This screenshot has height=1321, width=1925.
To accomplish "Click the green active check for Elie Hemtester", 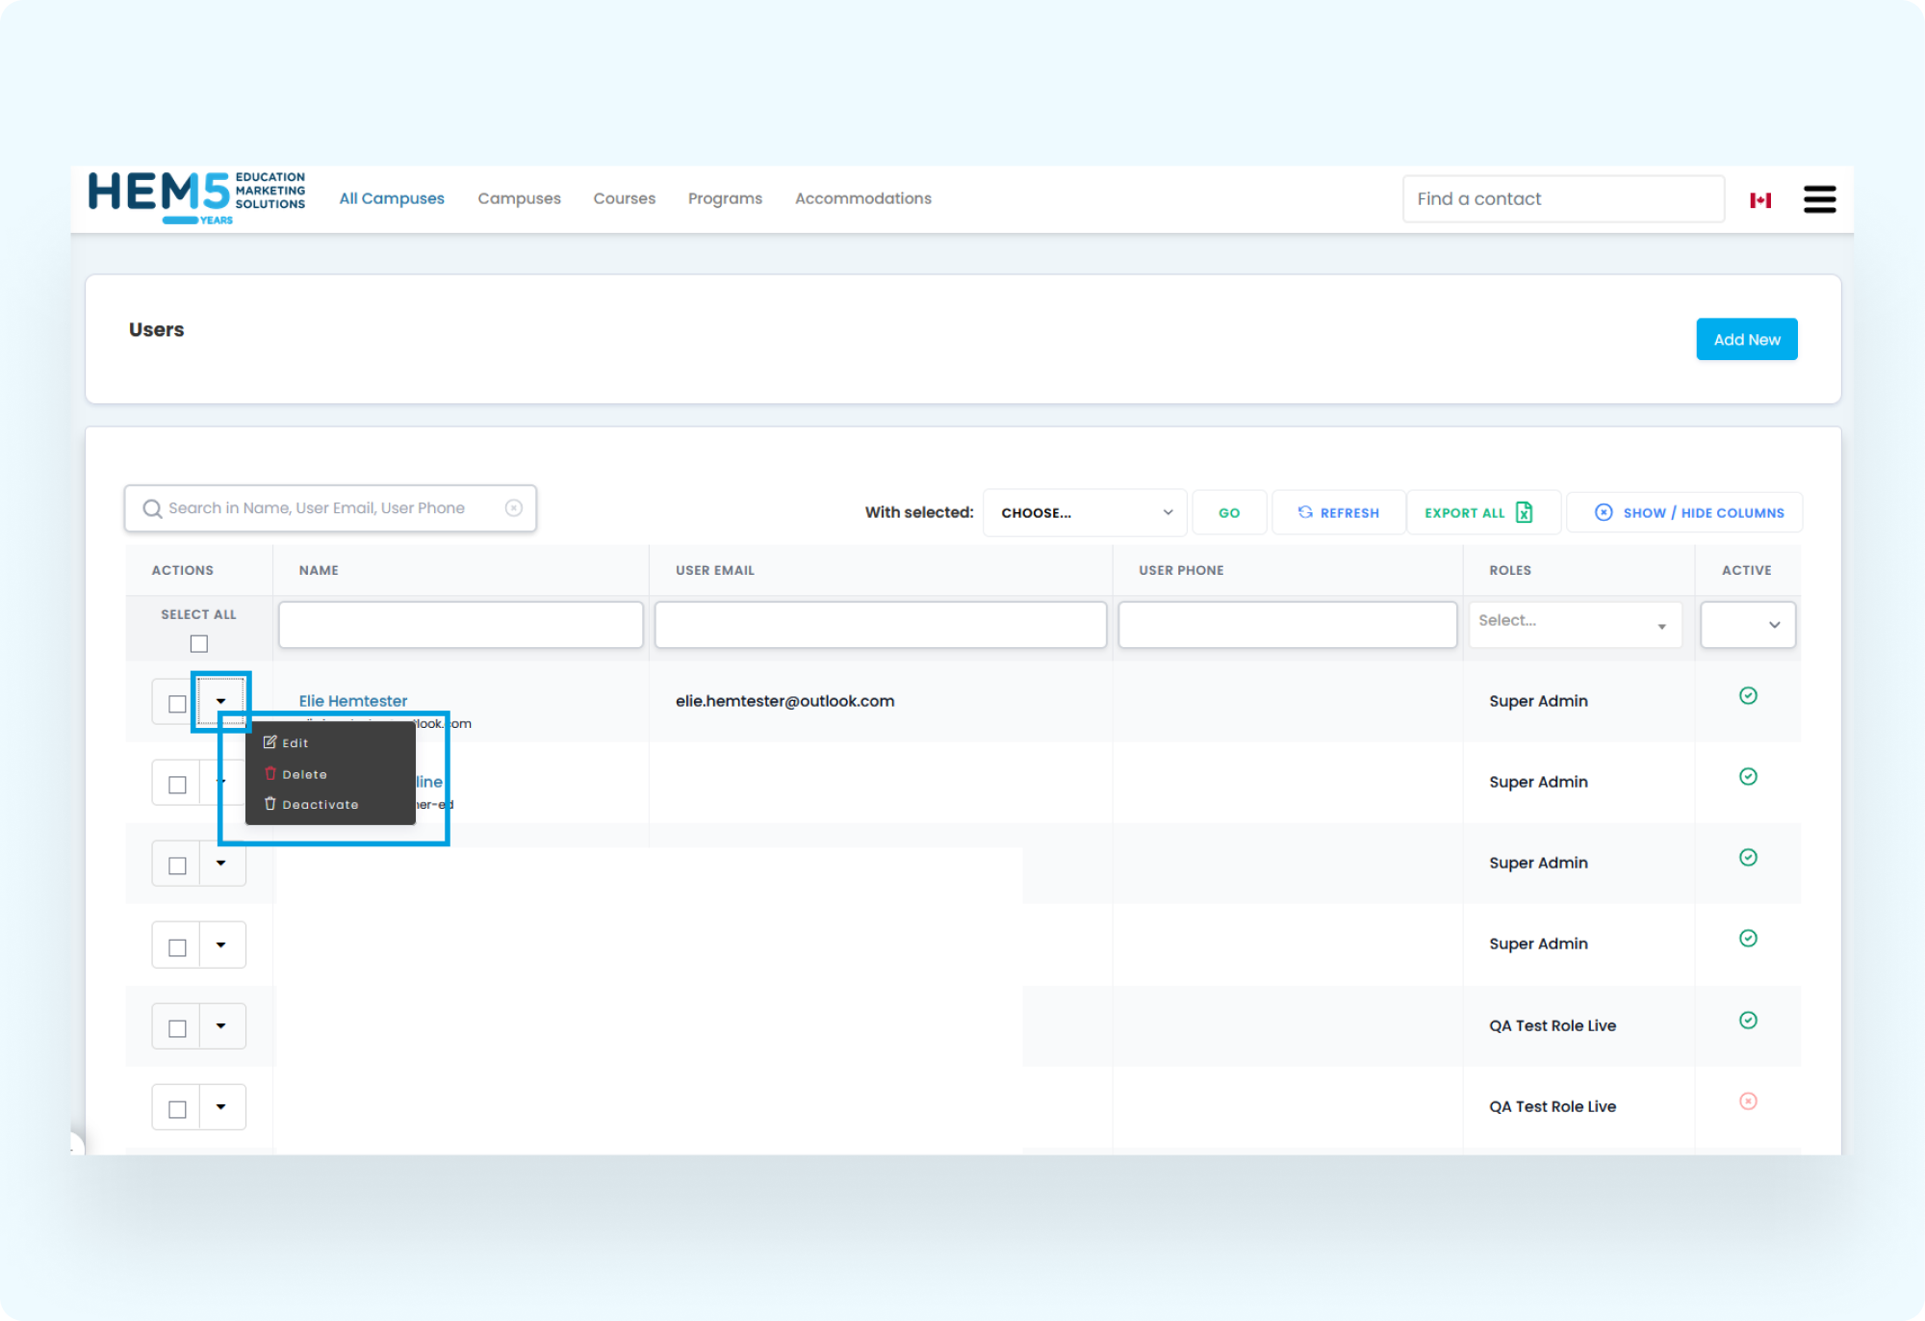I will coord(1748,695).
